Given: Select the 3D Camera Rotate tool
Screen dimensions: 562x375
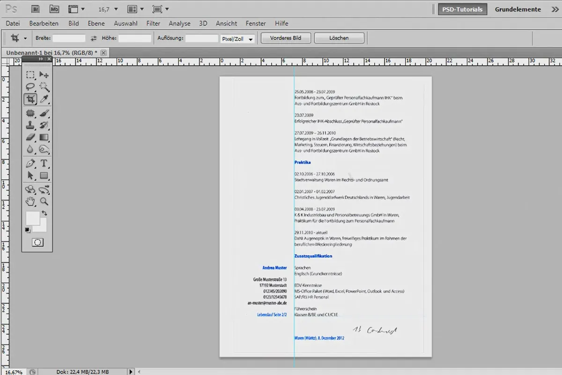Looking at the screenshot, I should 44,189.
